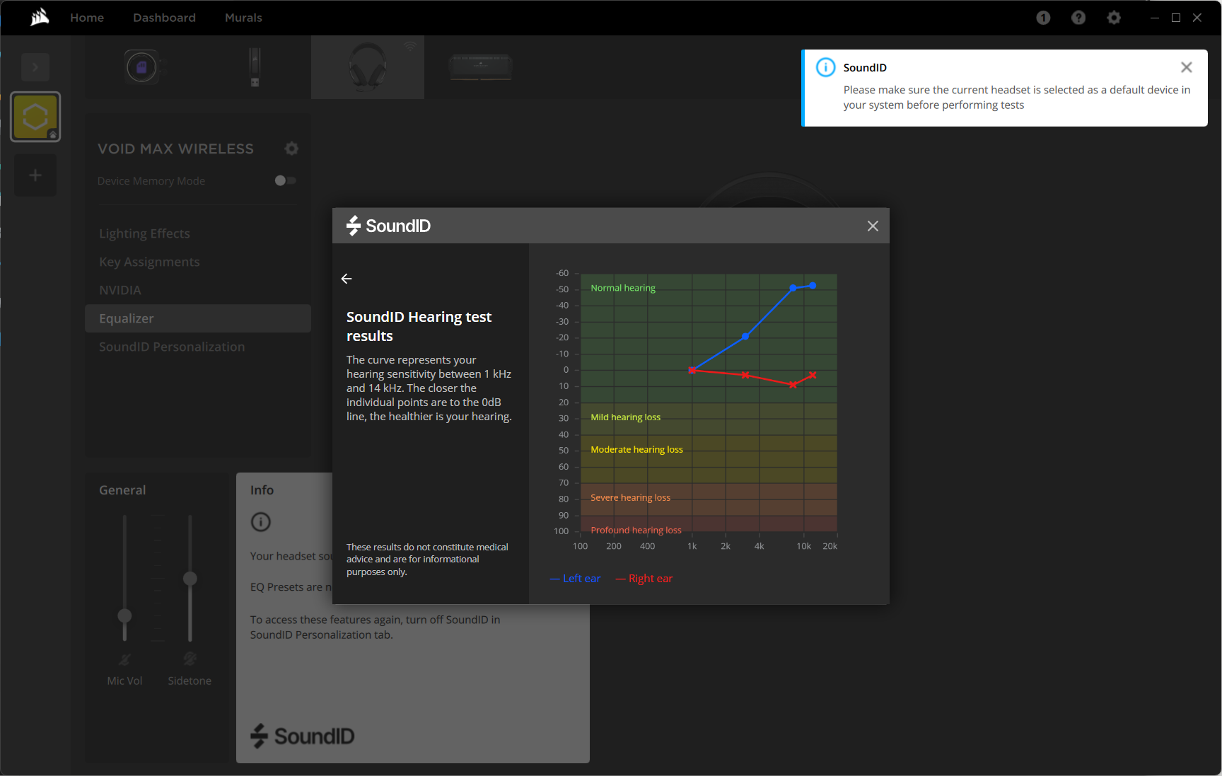The height and width of the screenshot is (776, 1222).
Task: Open iCUE settings gear in title bar
Action: 1114,18
